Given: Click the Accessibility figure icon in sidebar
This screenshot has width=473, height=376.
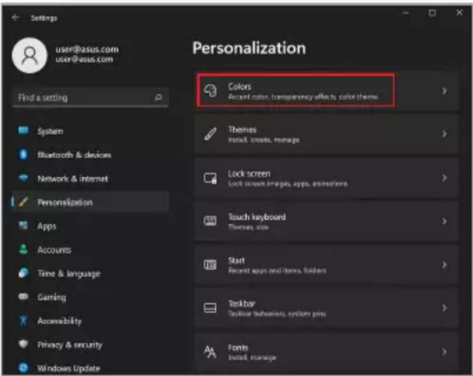Looking at the screenshot, I should [23, 320].
